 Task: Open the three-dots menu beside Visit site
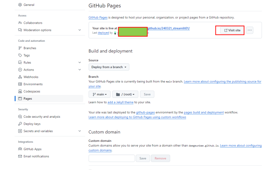[x=249, y=30]
